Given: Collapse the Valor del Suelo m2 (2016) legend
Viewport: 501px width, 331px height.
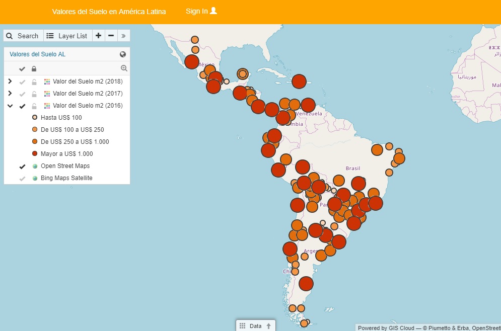Looking at the screenshot, I should click(x=10, y=106).
